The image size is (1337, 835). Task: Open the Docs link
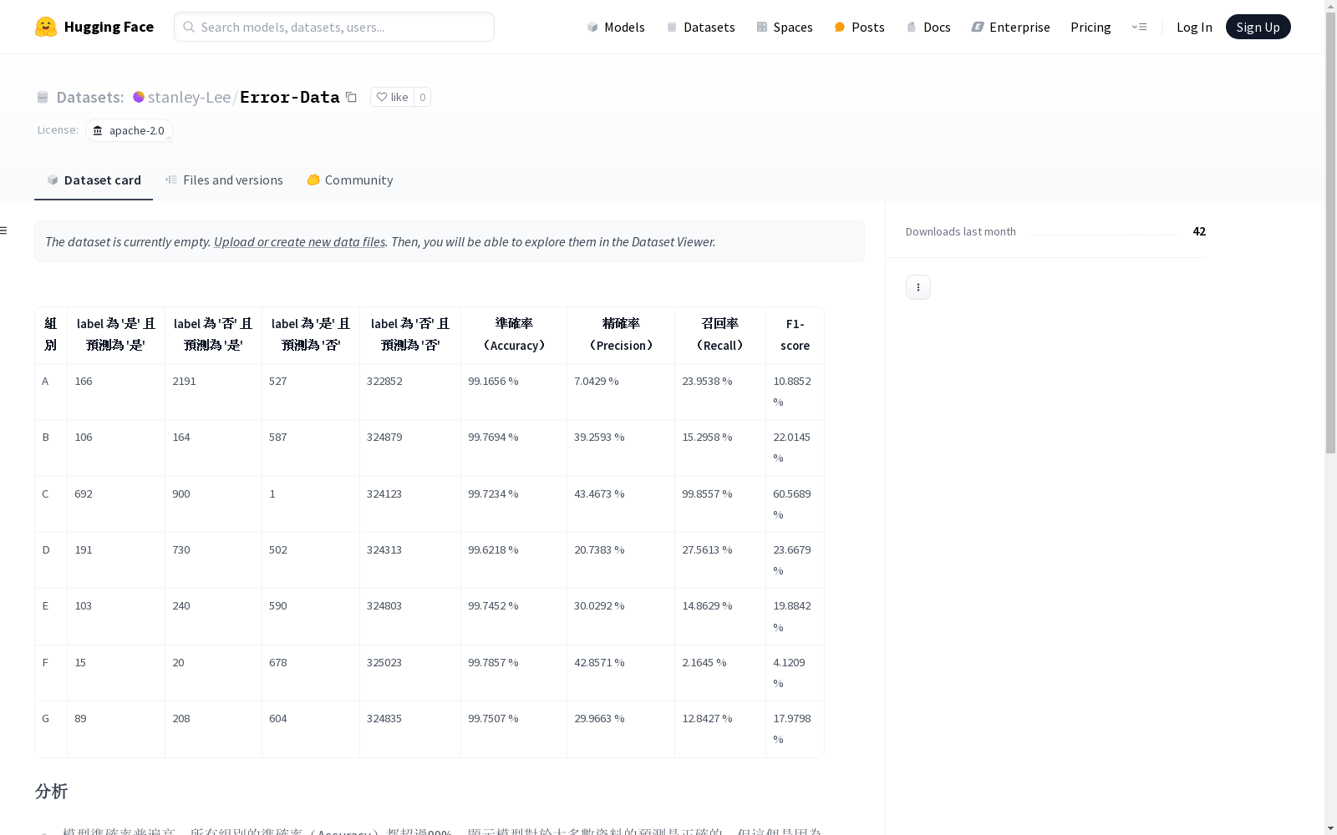[x=928, y=27]
